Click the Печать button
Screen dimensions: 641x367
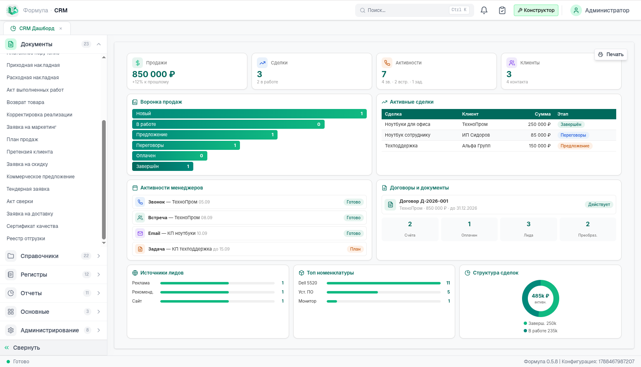tap(611, 54)
